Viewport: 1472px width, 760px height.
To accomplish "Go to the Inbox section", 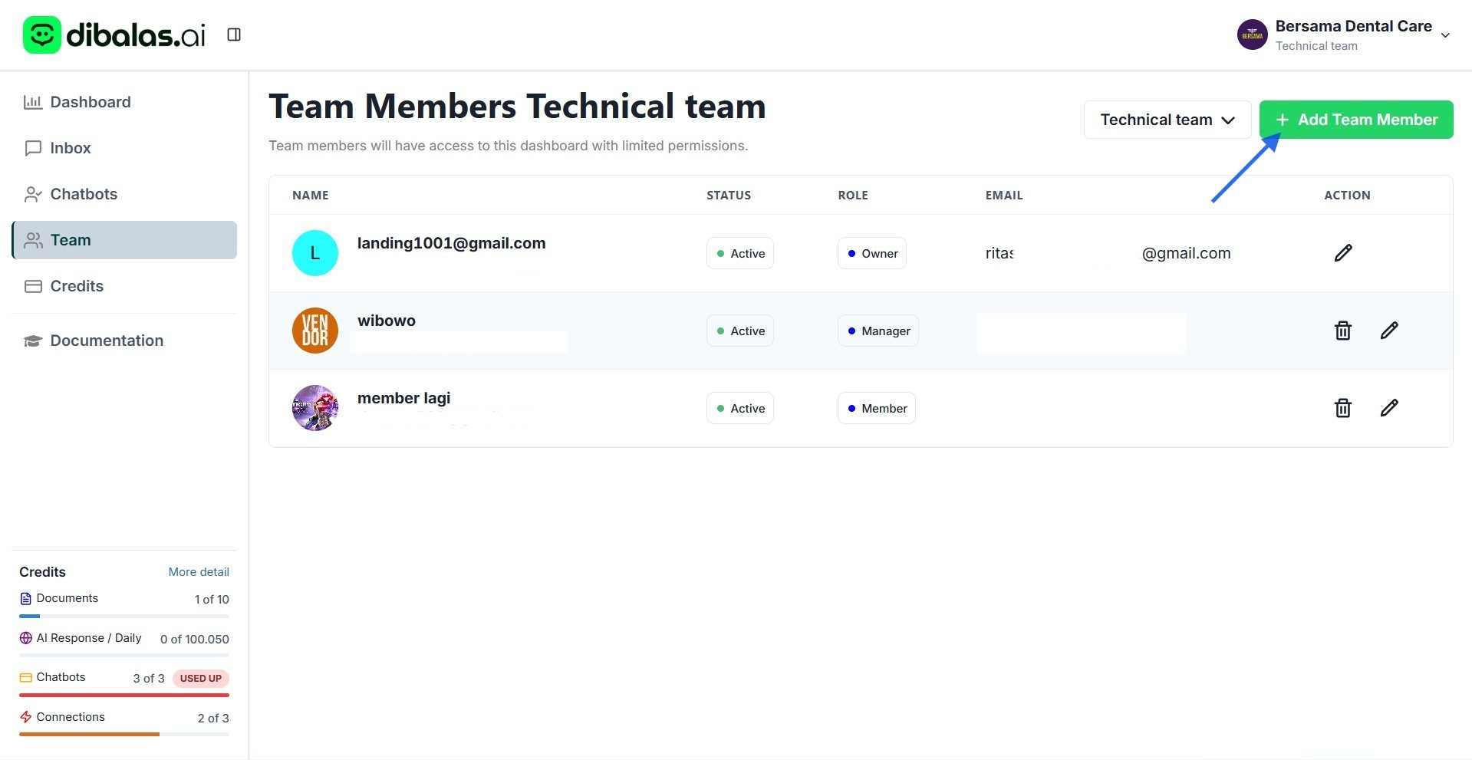I will [x=70, y=148].
